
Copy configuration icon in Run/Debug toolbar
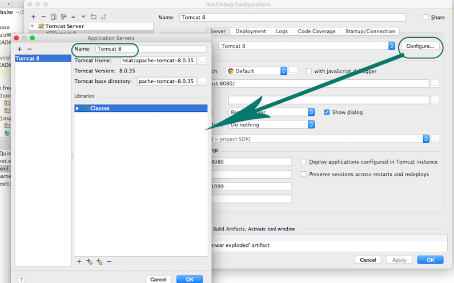click(x=53, y=17)
